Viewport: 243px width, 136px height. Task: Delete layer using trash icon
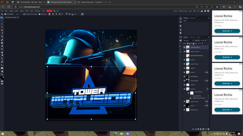click(208, 129)
